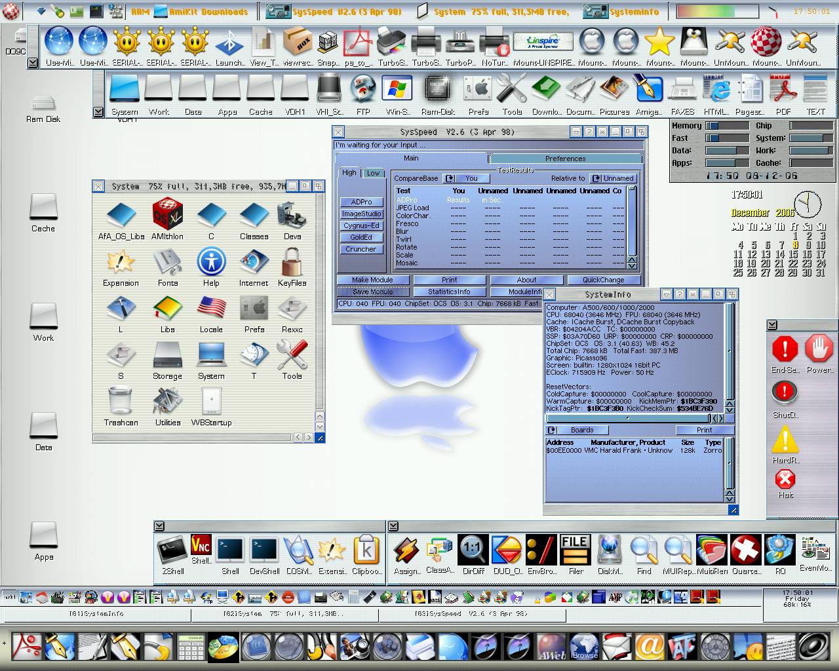
Task: Collapse the End-Session power panel via arrow
Action: [x=772, y=325]
